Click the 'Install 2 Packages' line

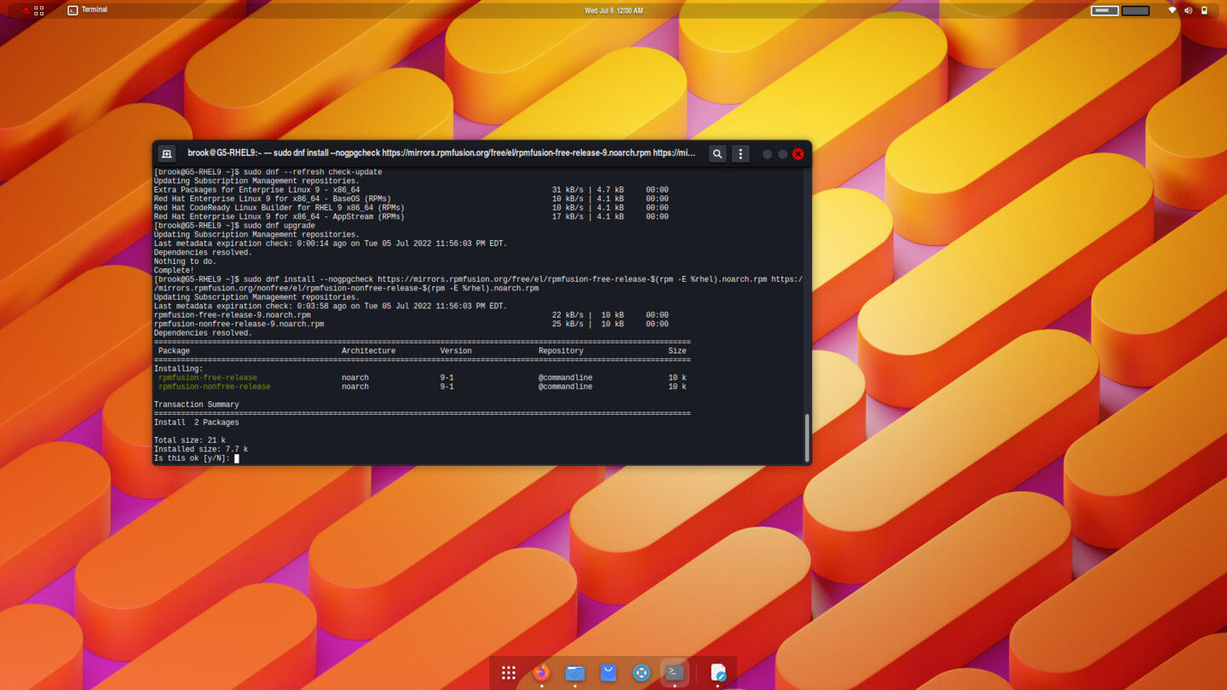(196, 423)
